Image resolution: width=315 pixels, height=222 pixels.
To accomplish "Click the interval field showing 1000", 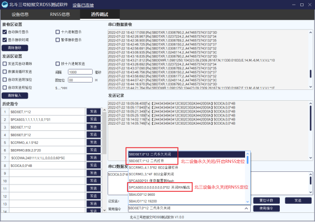I will (x=80, y=72).
